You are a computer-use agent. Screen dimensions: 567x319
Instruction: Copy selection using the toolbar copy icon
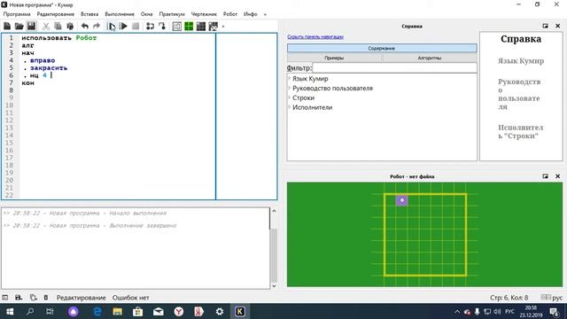tap(58, 26)
